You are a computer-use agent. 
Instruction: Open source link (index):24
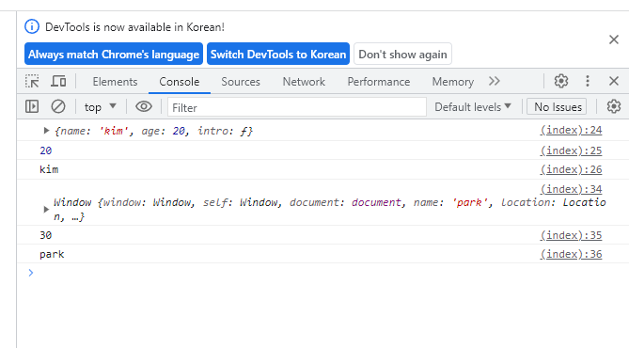571,130
